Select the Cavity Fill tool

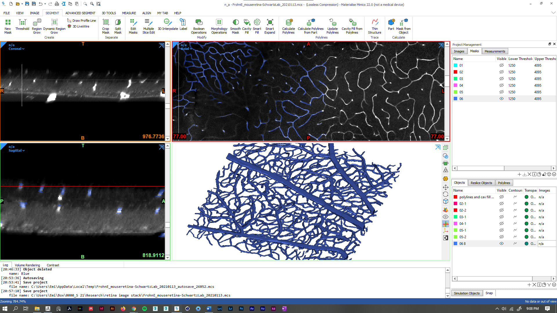[247, 26]
